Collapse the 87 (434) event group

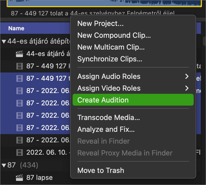coord(4,165)
